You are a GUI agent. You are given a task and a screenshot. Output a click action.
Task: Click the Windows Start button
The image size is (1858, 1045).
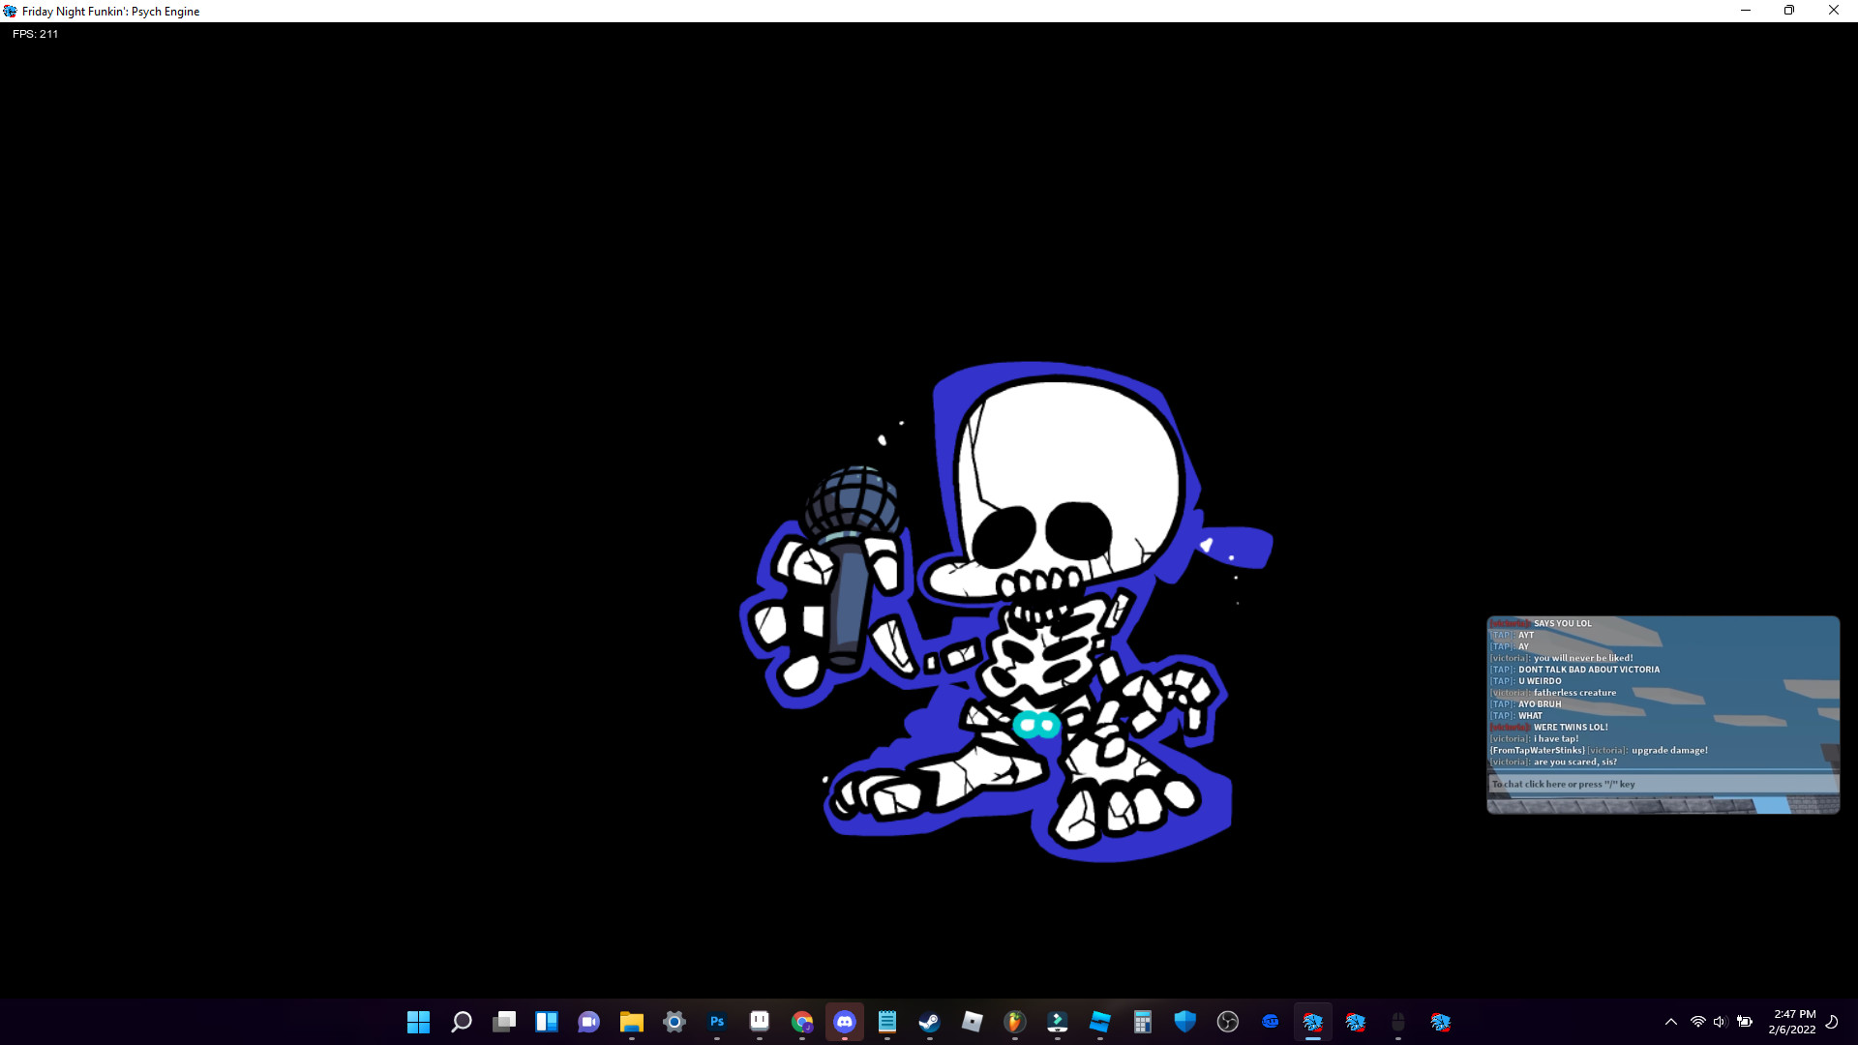pyautogui.click(x=418, y=1021)
